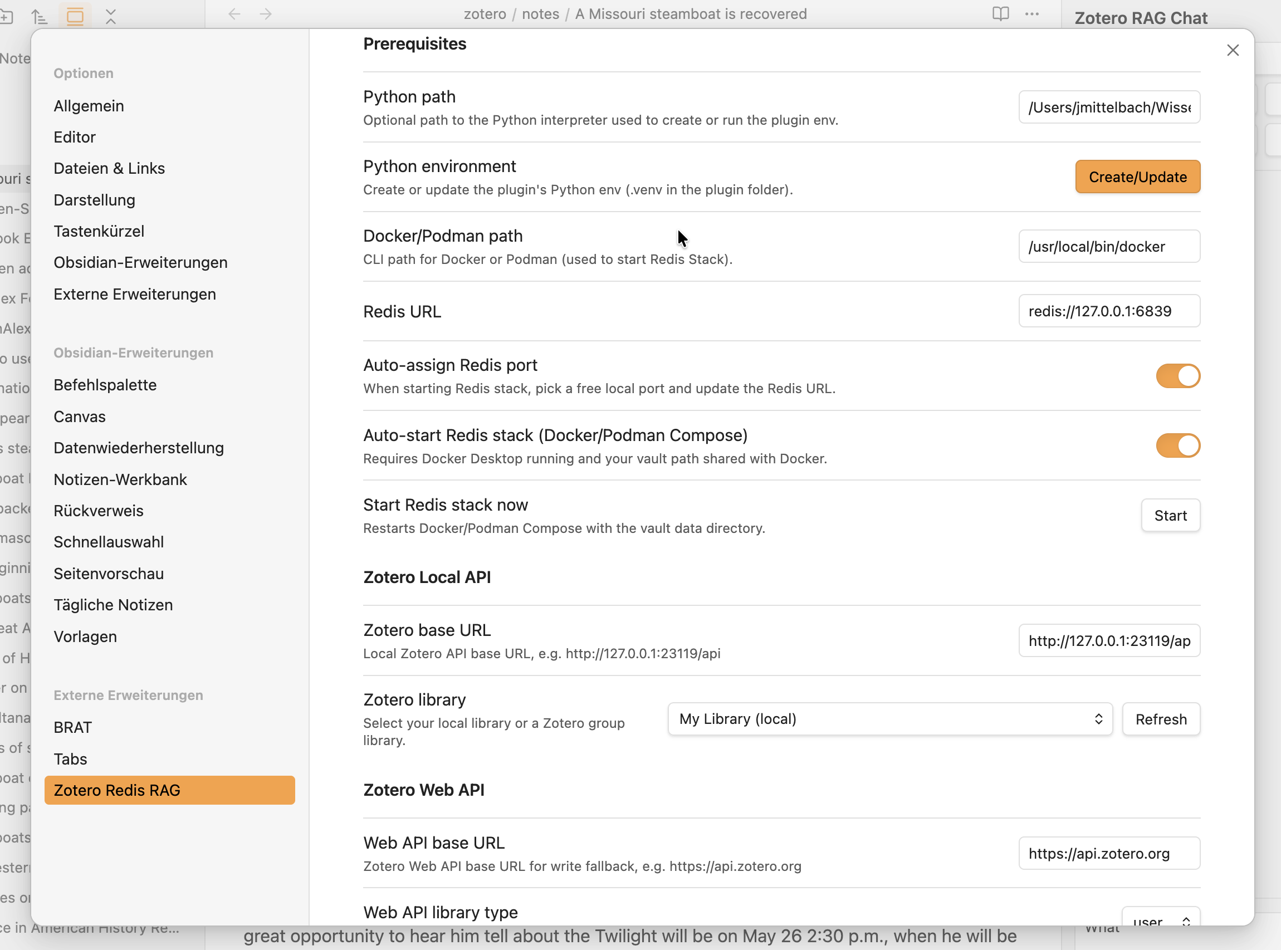Image resolution: width=1281 pixels, height=950 pixels.
Task: Disable Auto-start Redis stack
Action: 1177,445
